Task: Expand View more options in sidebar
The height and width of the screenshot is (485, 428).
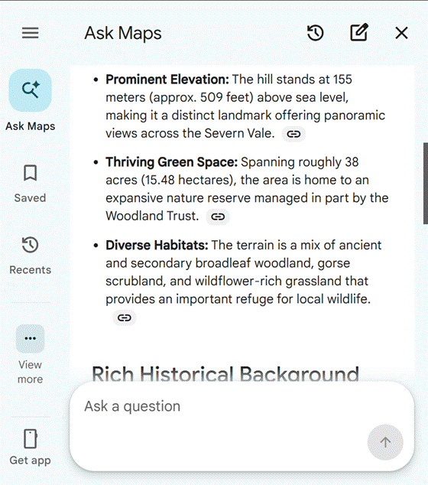Action: click(x=31, y=339)
